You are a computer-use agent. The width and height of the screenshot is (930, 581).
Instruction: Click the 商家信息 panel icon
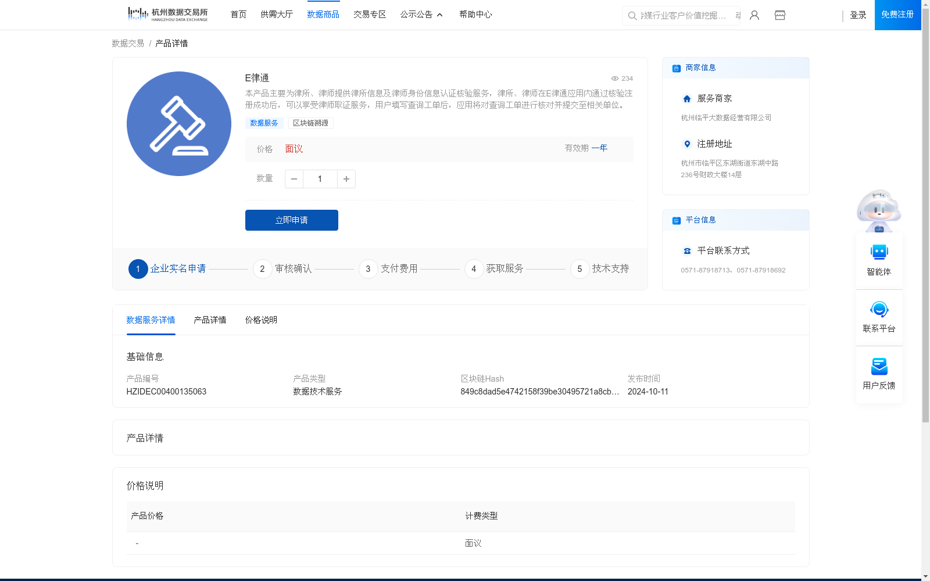pyautogui.click(x=677, y=68)
